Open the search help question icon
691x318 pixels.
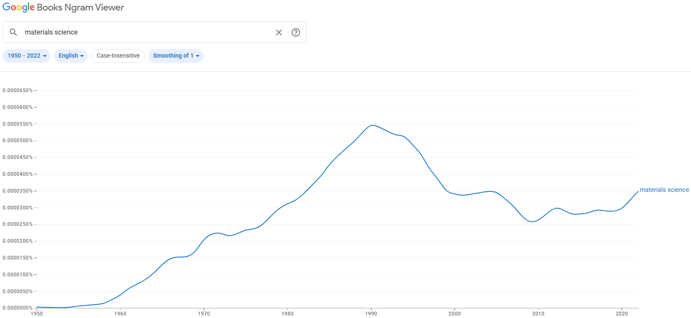click(296, 32)
